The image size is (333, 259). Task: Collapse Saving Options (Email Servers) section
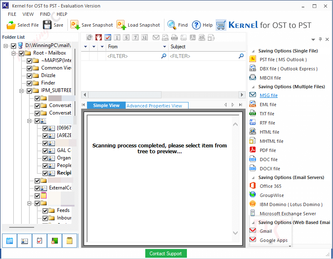253,178
